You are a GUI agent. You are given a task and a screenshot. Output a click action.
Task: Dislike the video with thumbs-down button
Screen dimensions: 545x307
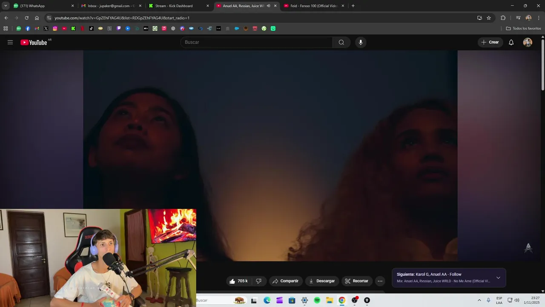(x=258, y=281)
